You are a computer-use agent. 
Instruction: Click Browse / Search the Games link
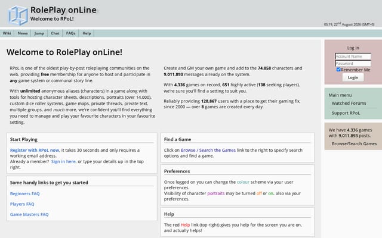coord(208,150)
